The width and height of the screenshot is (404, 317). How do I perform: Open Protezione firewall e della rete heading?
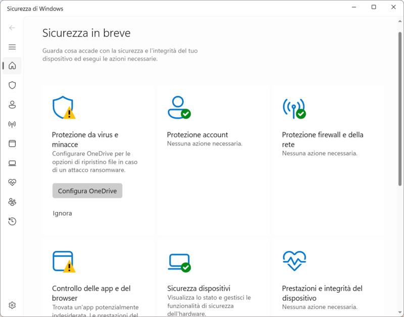(323, 140)
